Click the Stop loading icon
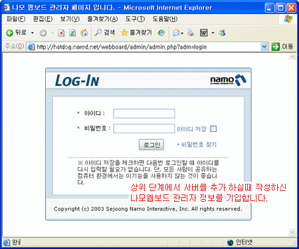 61,33
